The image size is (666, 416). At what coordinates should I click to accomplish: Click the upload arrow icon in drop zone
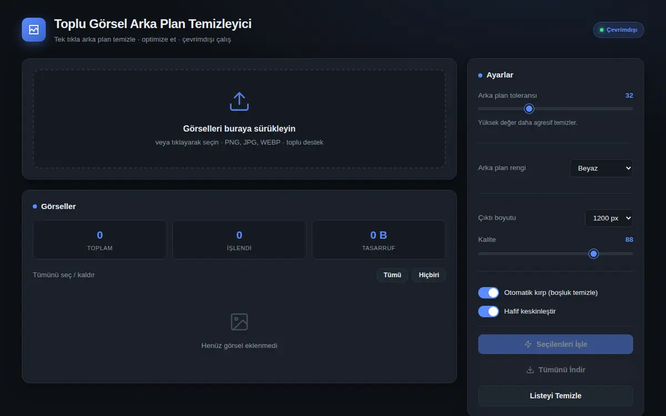tap(239, 102)
